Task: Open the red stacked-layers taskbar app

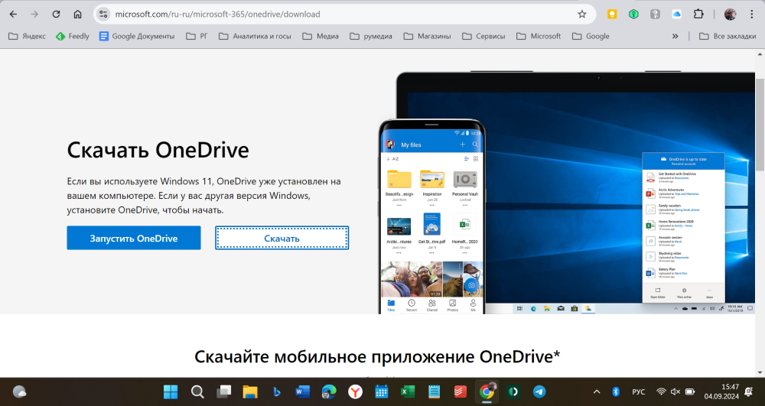Action: click(460, 391)
